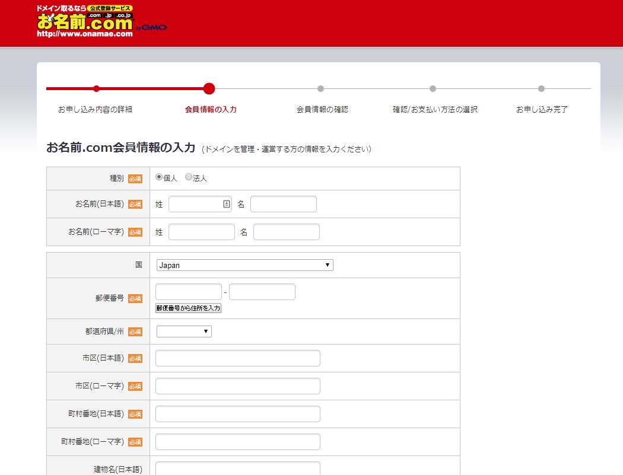Image resolution: width=623 pixels, height=475 pixels.
Task: Click the お名前(日本語) row label
Action: pos(100,204)
